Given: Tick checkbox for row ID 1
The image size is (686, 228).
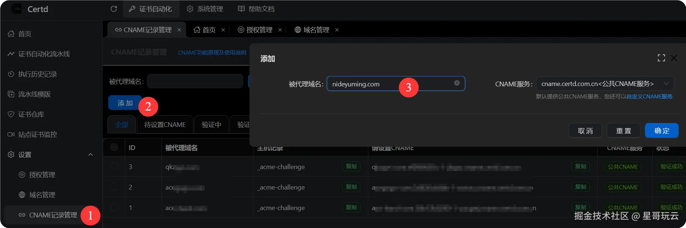Looking at the screenshot, I should pos(114,207).
